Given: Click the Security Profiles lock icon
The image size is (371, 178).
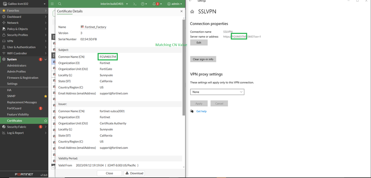Looking at the screenshot, I should [x=4, y=35].
